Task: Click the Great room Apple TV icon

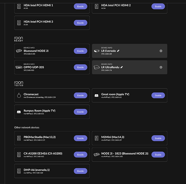Action: tap(97, 95)
